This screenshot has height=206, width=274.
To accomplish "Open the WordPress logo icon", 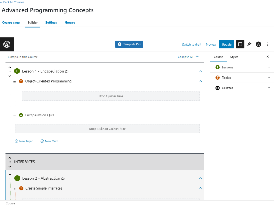I will 7,44.
